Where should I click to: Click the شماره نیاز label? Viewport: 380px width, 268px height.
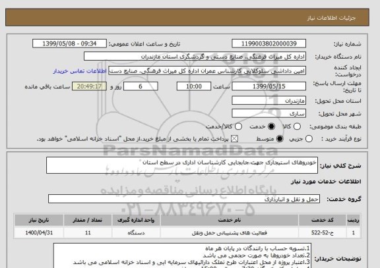click(x=348, y=44)
